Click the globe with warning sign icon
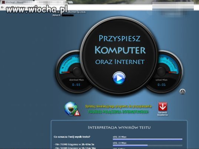Viewport: 199px width, 149px height. (72, 109)
